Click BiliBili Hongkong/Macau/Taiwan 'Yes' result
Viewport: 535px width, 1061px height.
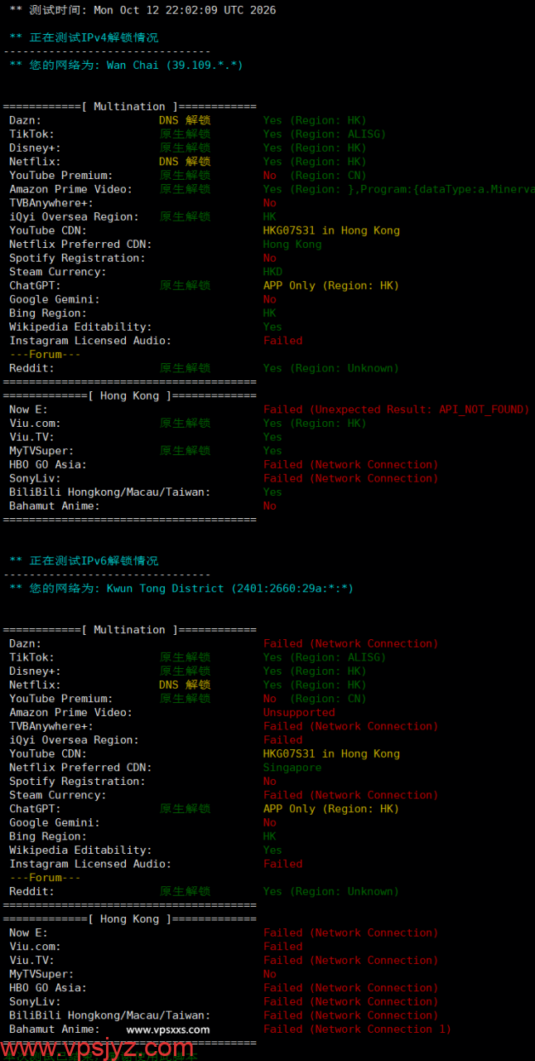(x=272, y=492)
